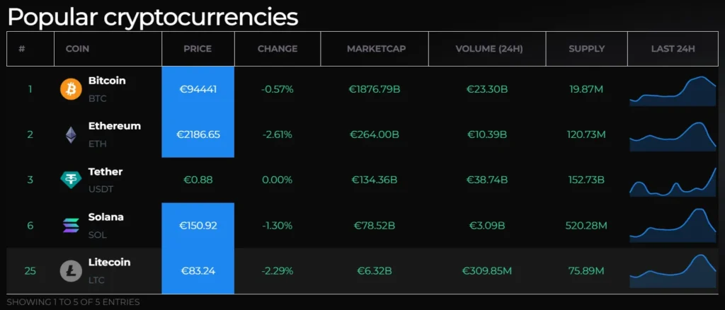Open Litecoin's last 24h sparkline chart

tap(673, 272)
